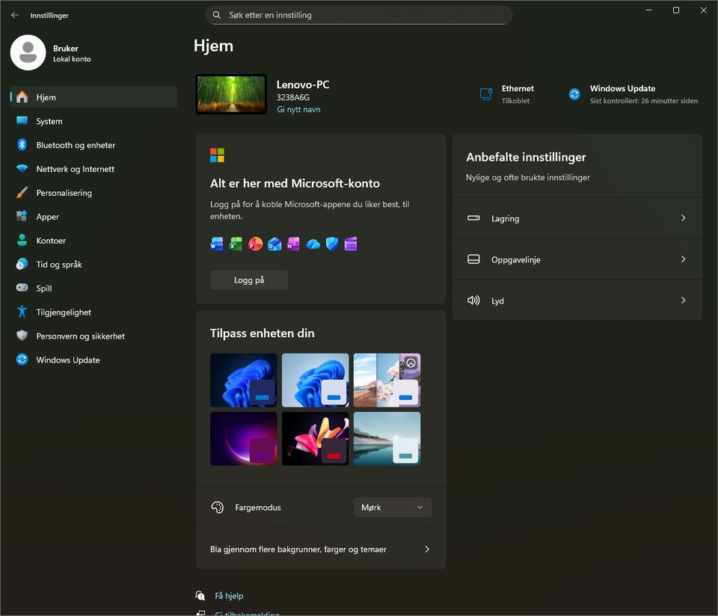This screenshot has width=718, height=616.
Task: Click the Personvern og sikkerhet shield icon
Action: coord(22,336)
